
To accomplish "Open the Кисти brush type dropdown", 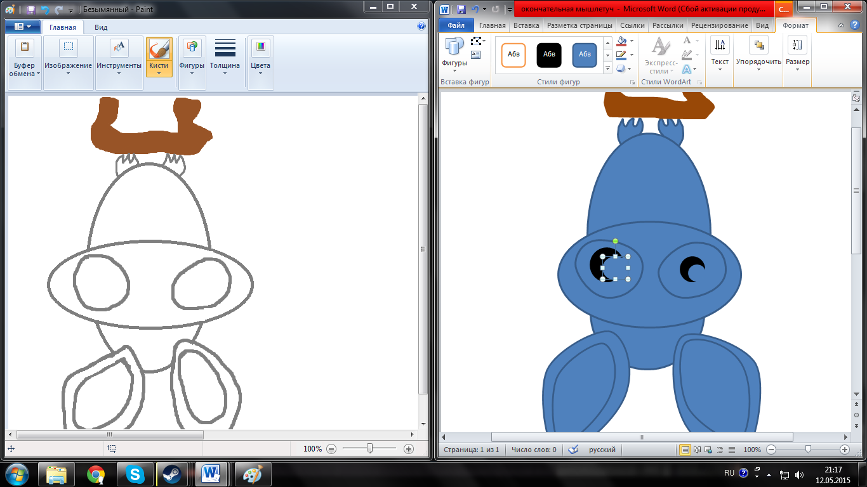I will [159, 69].
